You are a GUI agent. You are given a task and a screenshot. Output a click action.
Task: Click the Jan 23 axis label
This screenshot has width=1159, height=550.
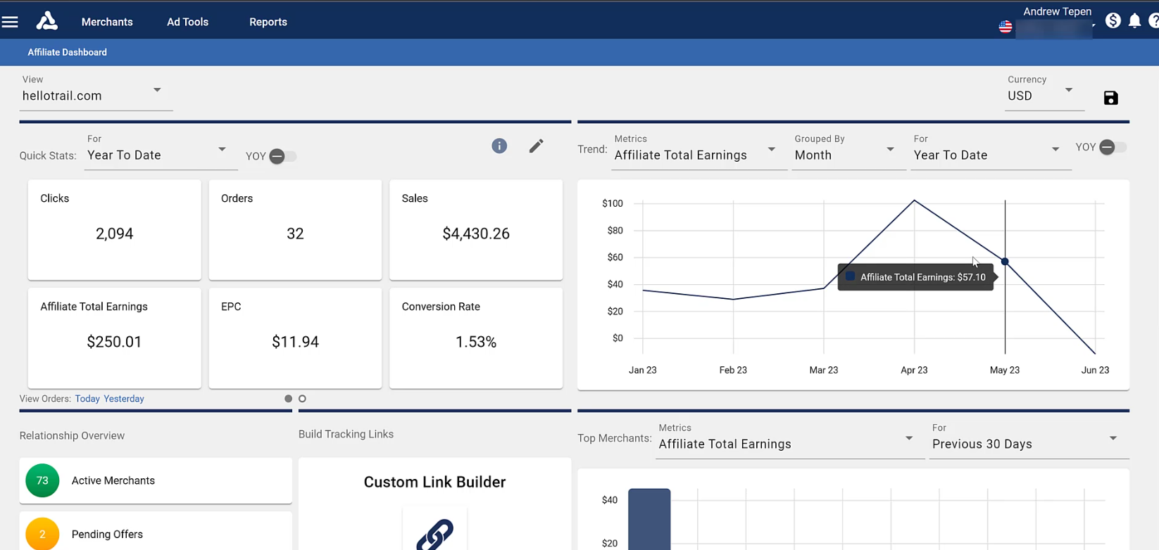point(643,370)
